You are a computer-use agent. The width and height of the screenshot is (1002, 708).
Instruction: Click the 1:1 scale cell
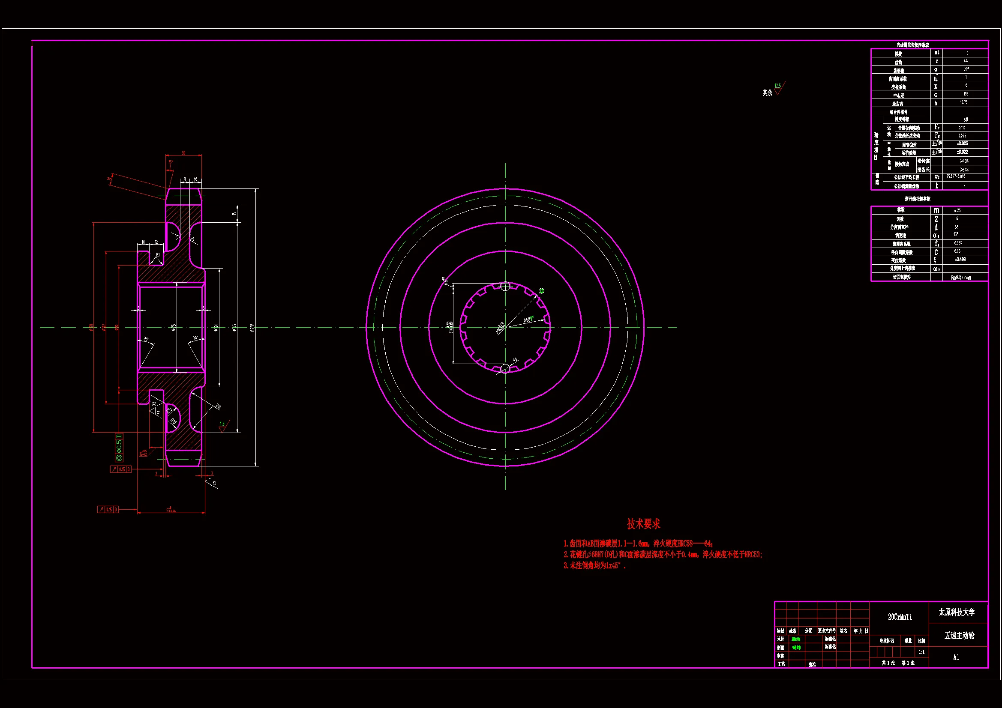[921, 652]
